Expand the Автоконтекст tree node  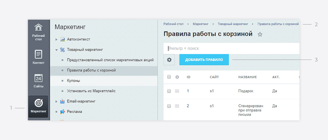tap(56, 40)
